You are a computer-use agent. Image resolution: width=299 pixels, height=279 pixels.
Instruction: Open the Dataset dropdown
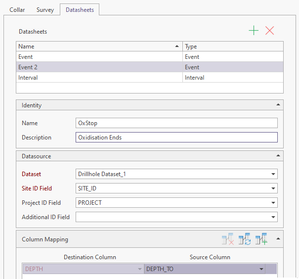(273, 174)
